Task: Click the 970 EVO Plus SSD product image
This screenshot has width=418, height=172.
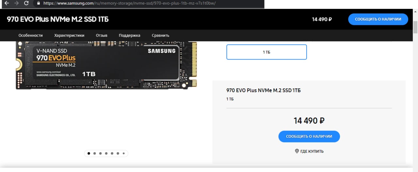Action: [106, 65]
